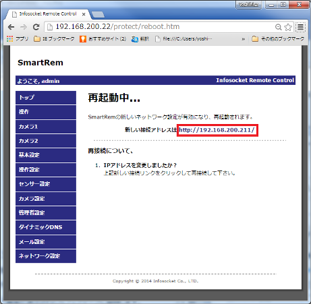Open the メール設定 sidebar page
The image size is (311, 304).
pos(46,242)
